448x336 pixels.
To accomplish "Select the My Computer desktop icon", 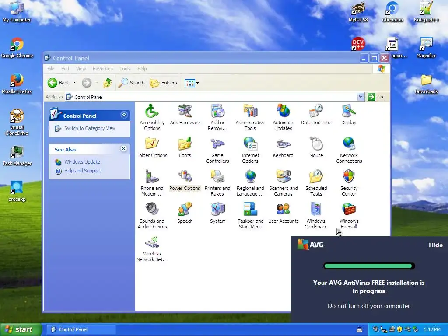I will (x=17, y=12).
